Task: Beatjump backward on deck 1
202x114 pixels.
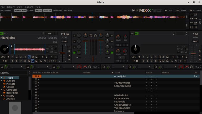Action: tap(50, 61)
